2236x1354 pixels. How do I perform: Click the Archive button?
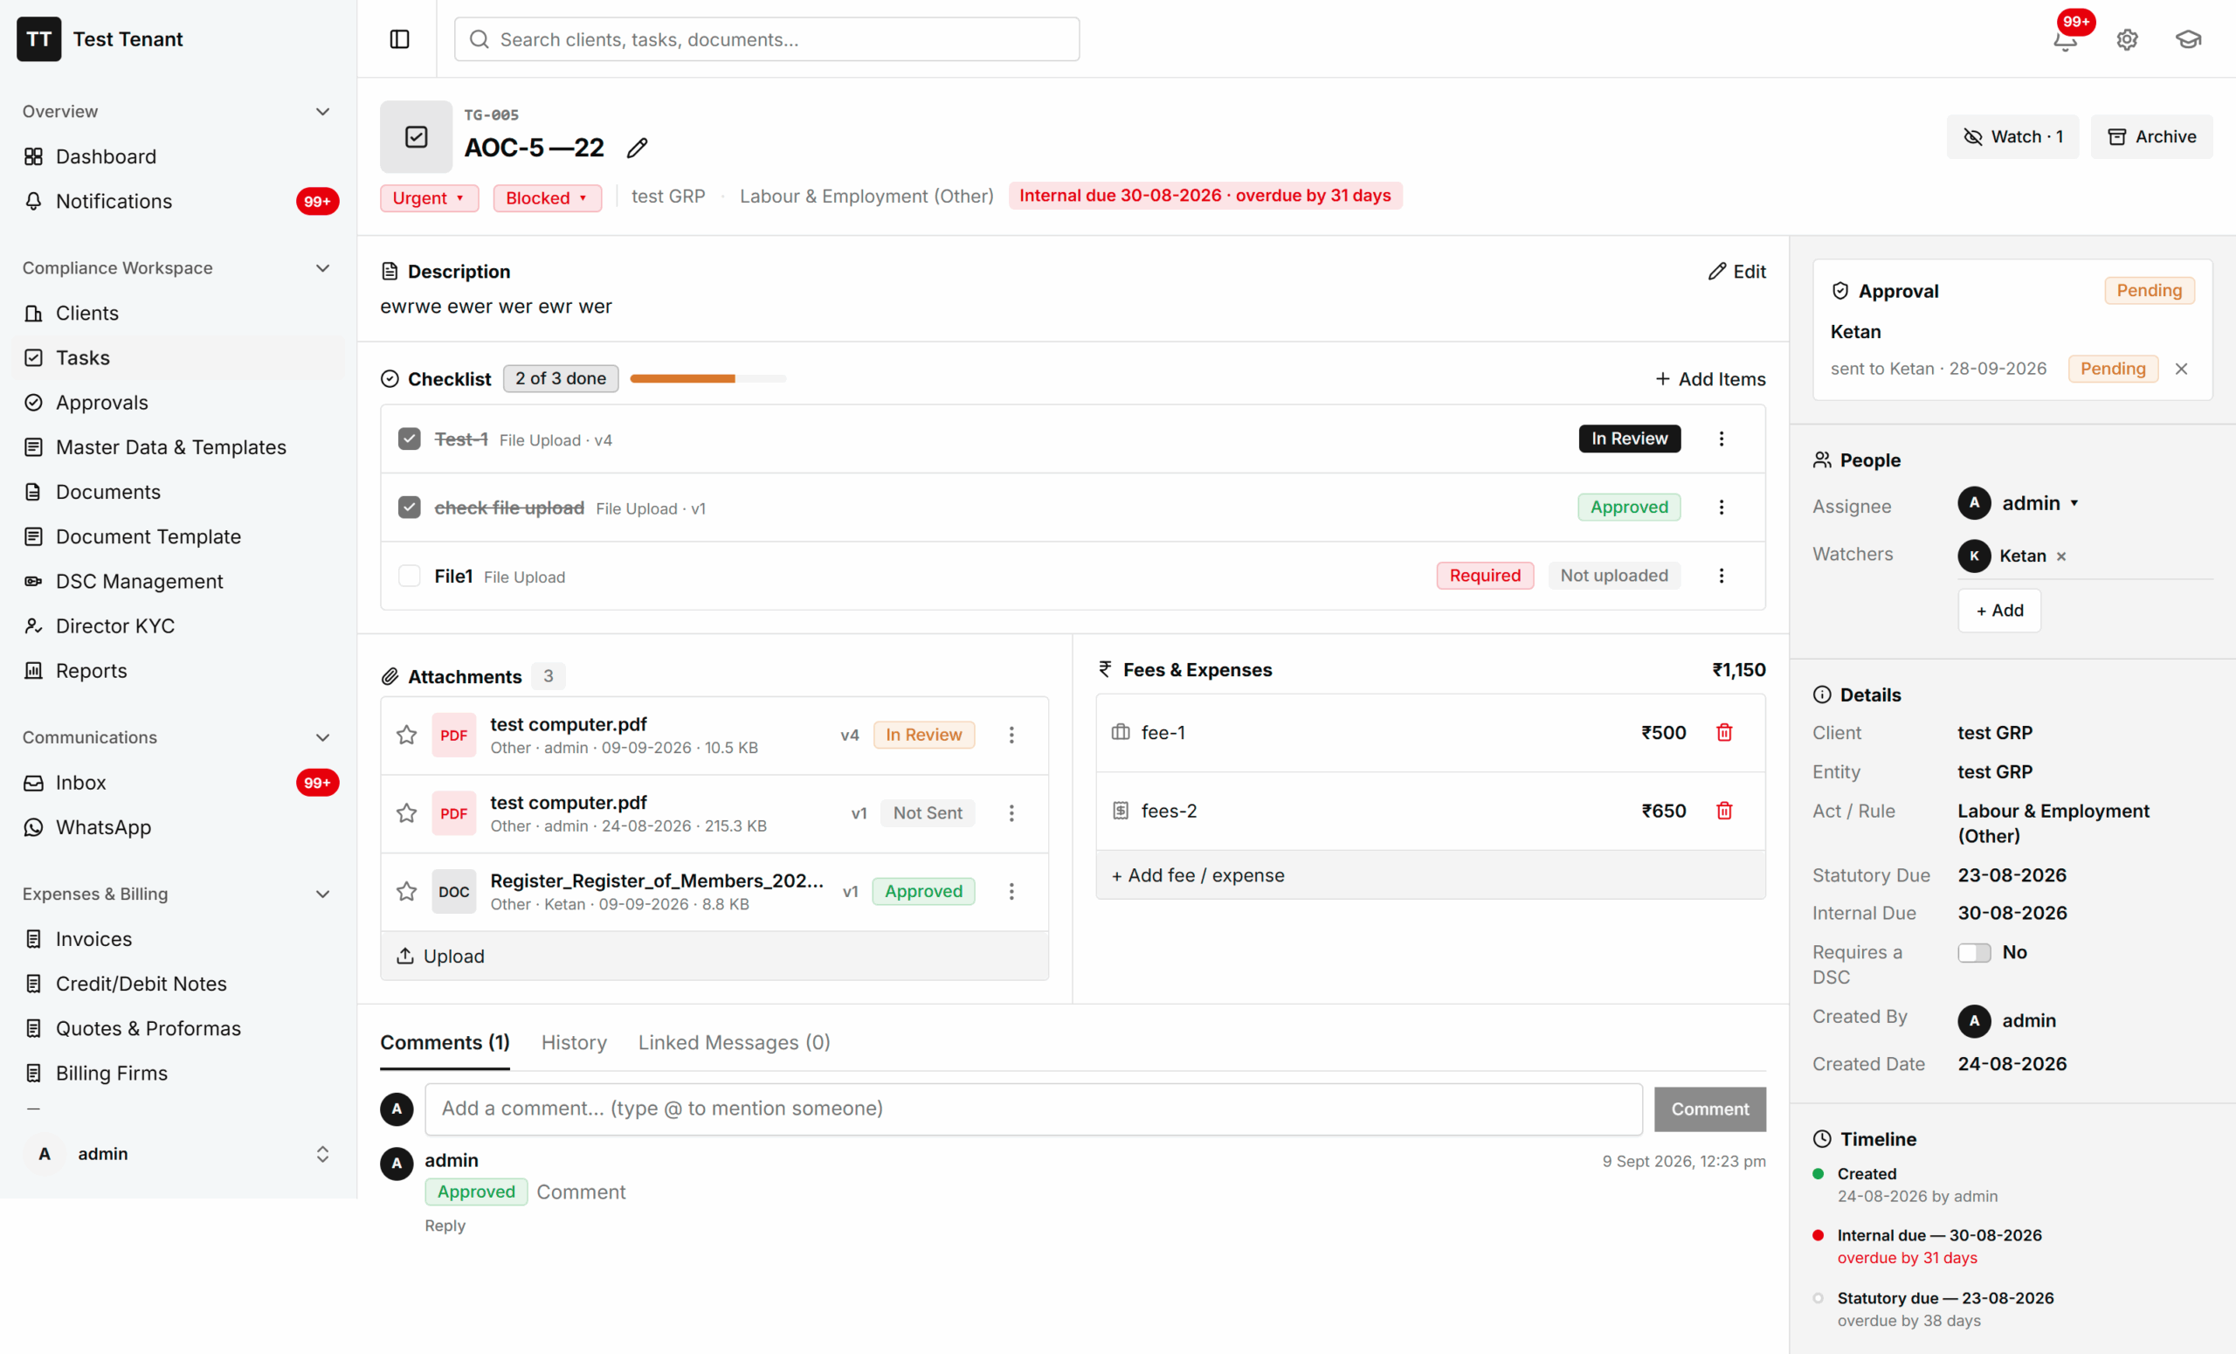coord(2150,136)
